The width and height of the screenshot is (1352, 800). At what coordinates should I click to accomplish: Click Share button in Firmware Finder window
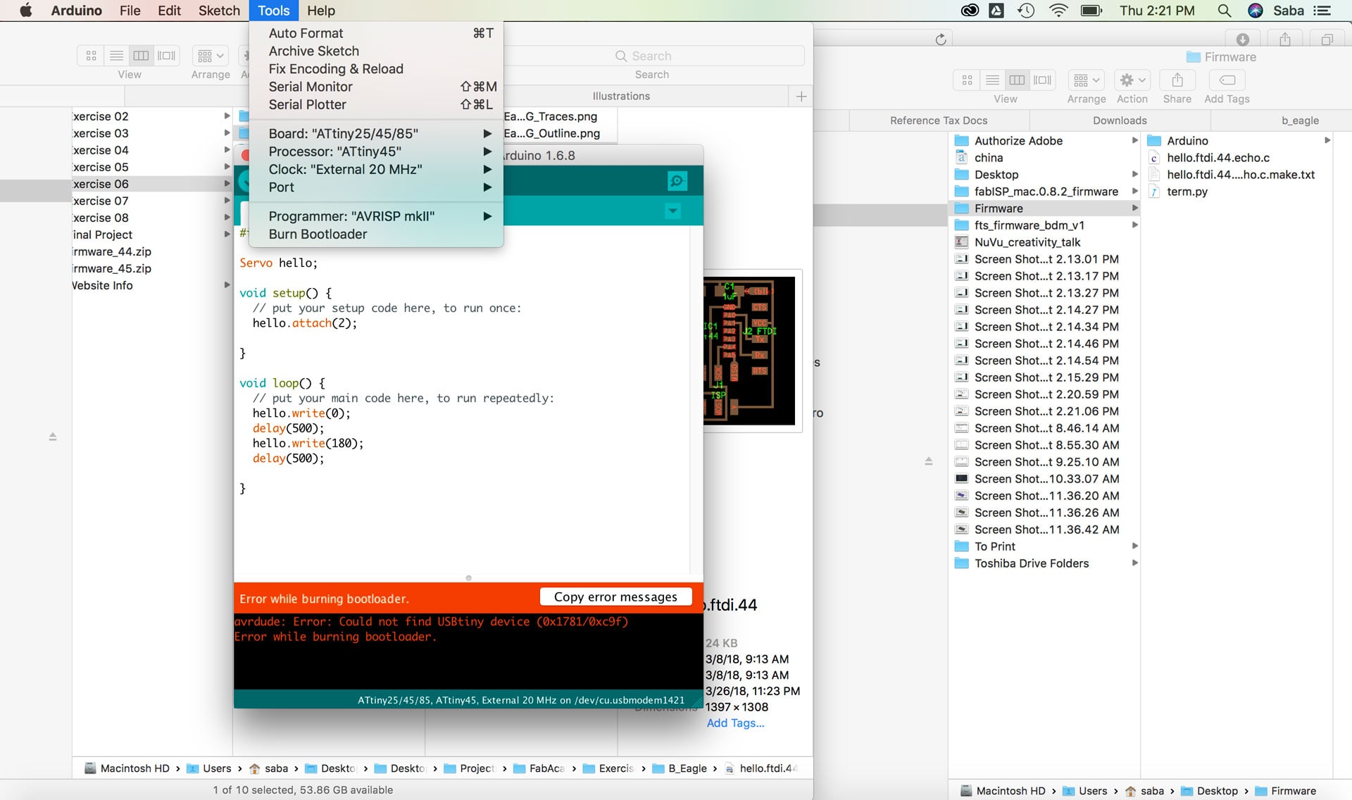point(1177,80)
